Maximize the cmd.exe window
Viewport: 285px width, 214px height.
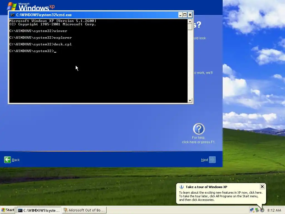click(185, 15)
